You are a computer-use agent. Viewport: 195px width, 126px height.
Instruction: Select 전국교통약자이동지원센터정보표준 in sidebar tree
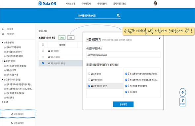[x=19, y=85]
